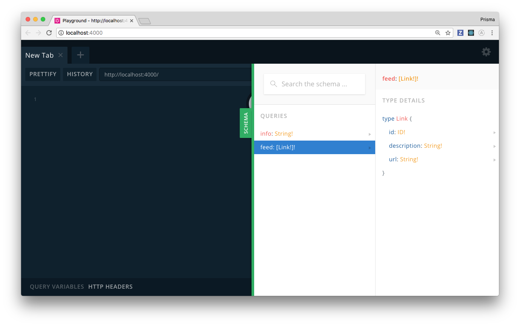Expand the id: ID! field arrow
The height and width of the screenshot is (326, 520).
(x=494, y=133)
